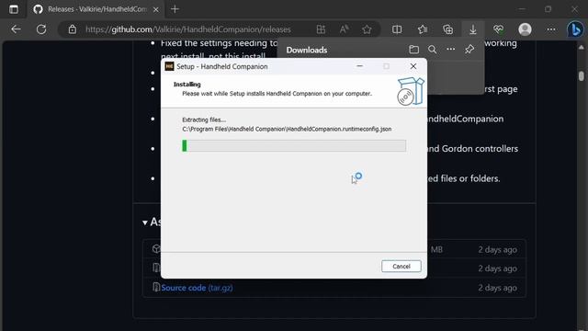This screenshot has width=588, height=331.
Task: Click '2 days ago' on the Source code (tar.gz) row
Action: pyautogui.click(x=497, y=288)
